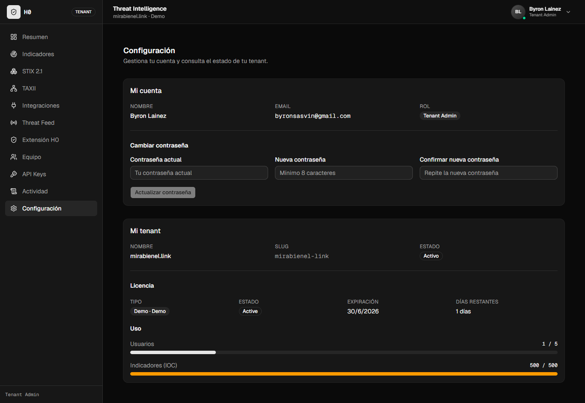Click the Indicadores (IOC) orange usage bar
Screen dimensions: 585x403
pos(344,374)
